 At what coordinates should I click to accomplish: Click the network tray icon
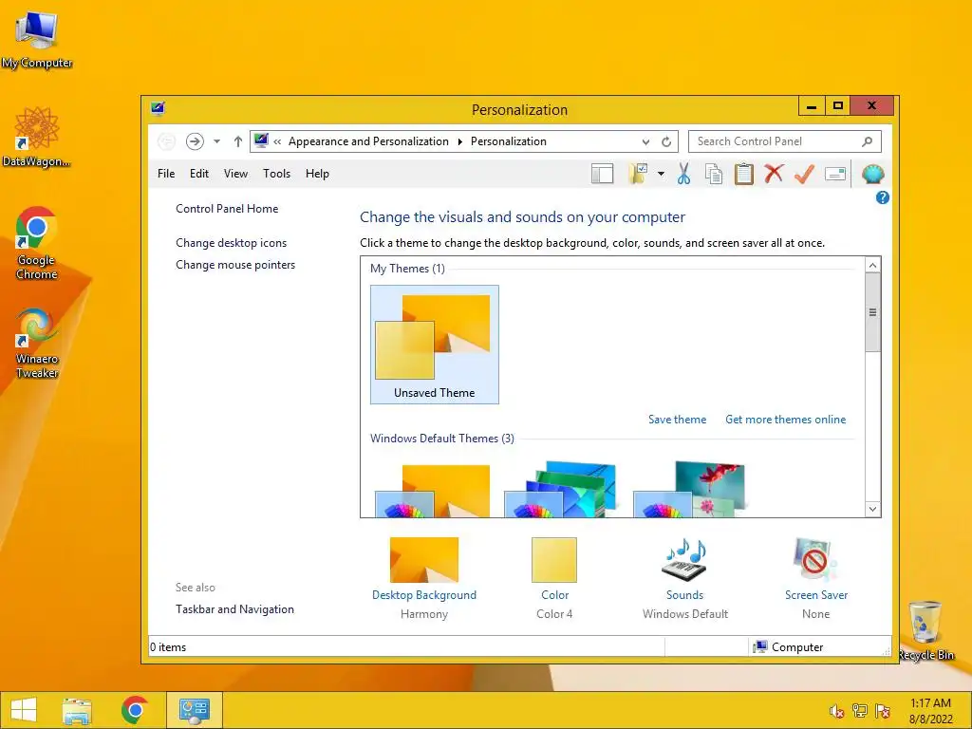[860, 711]
